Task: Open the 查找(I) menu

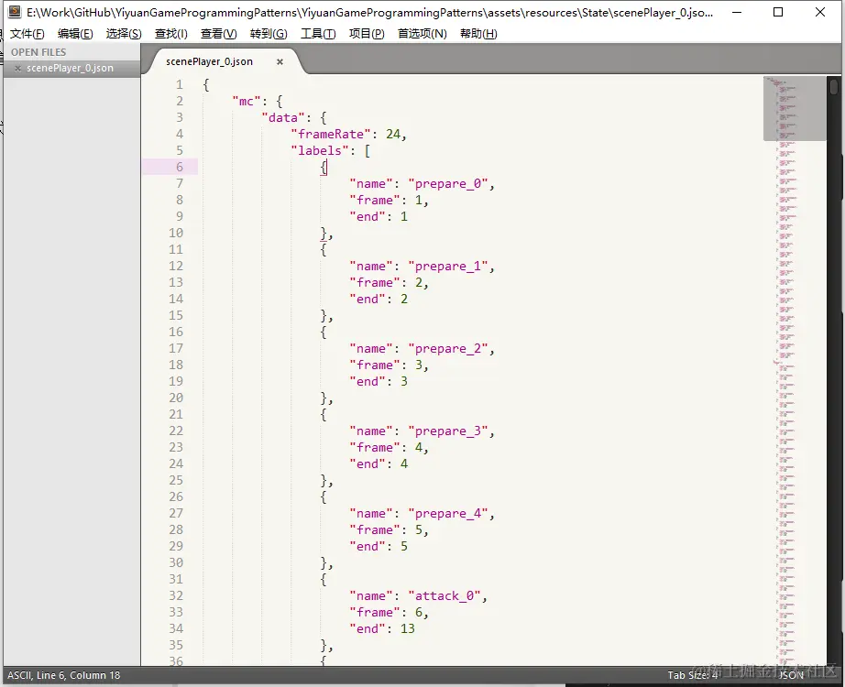Action: 170,34
